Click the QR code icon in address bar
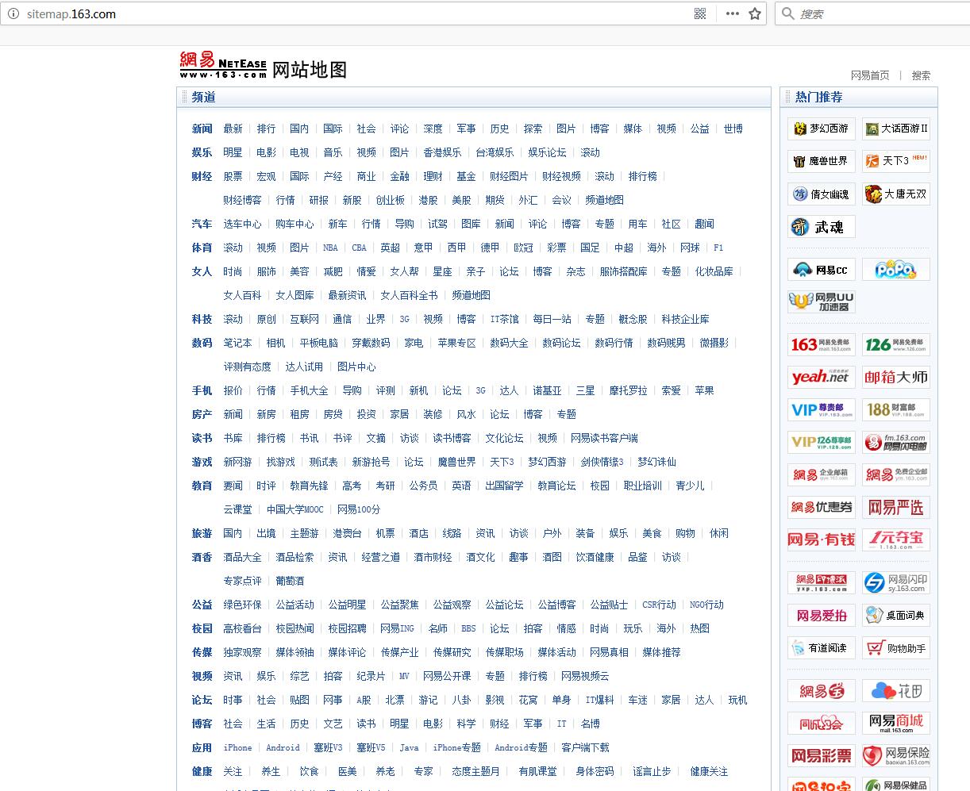 700,13
